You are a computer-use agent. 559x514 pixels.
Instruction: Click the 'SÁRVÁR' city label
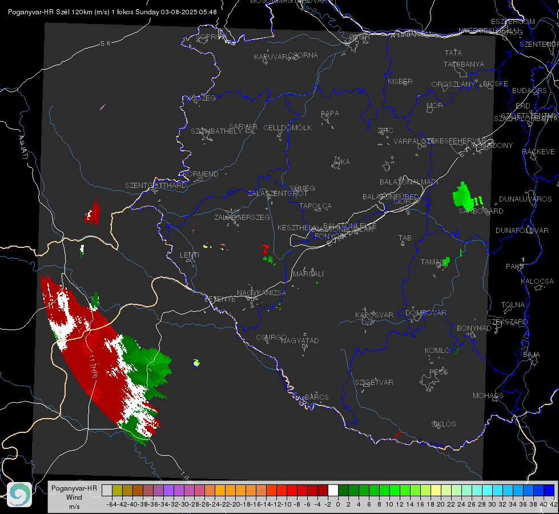pos(243,127)
